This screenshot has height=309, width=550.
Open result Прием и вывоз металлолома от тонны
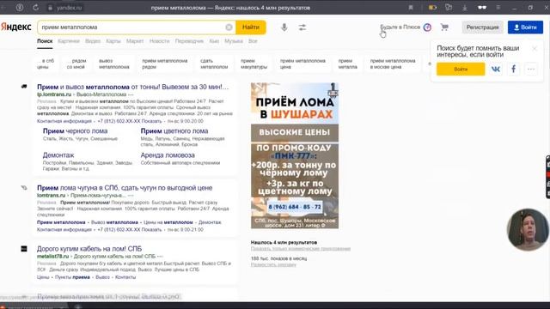pos(132,87)
